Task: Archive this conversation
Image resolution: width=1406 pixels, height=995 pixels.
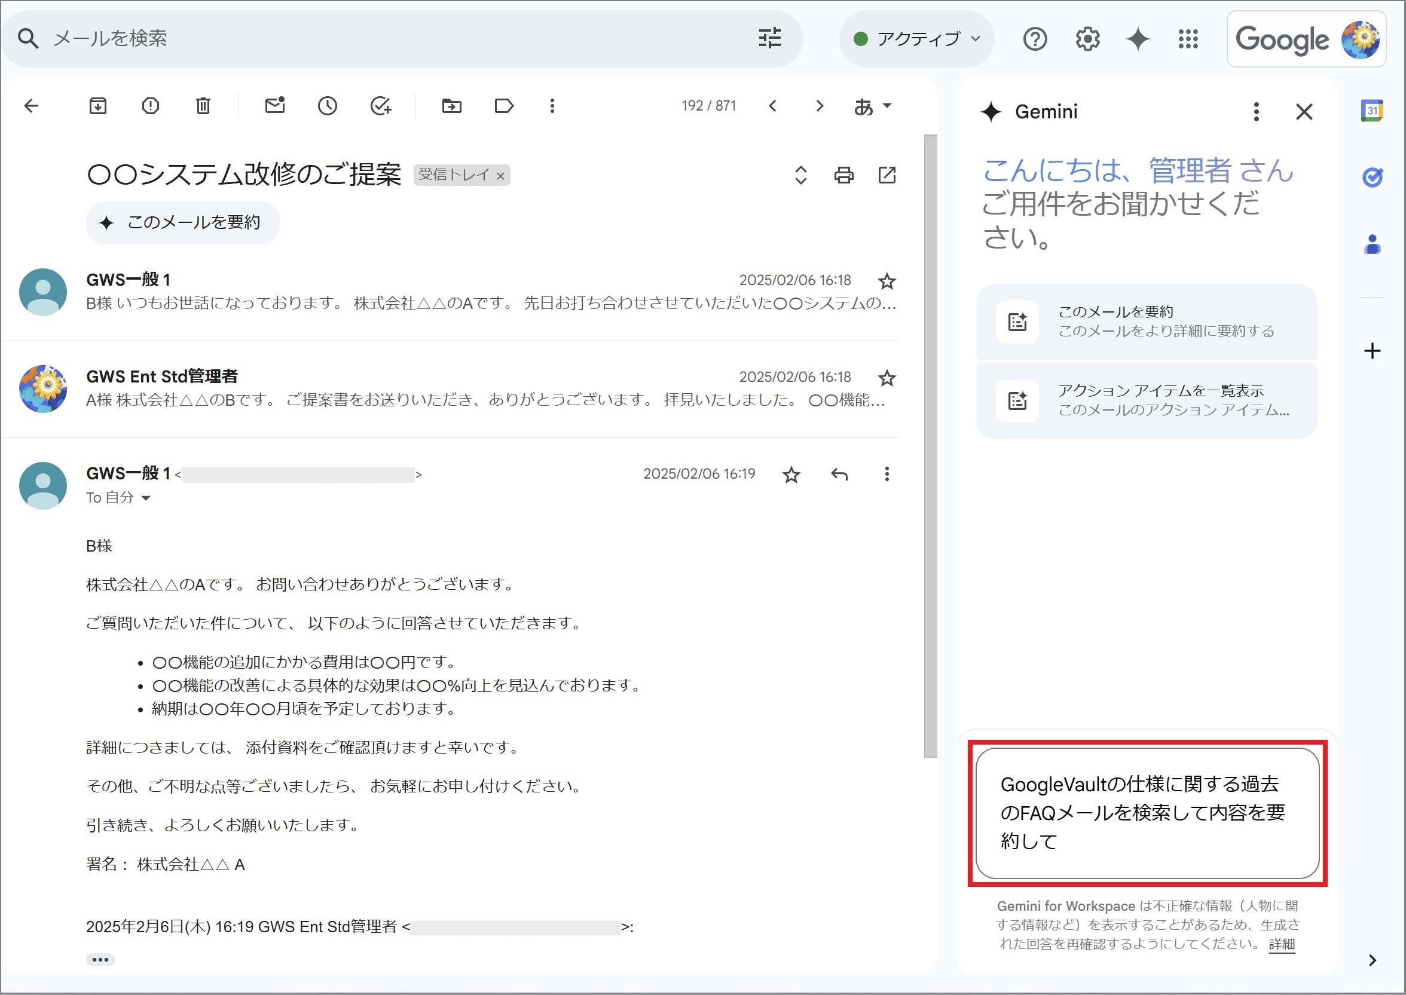Action: pos(98,106)
